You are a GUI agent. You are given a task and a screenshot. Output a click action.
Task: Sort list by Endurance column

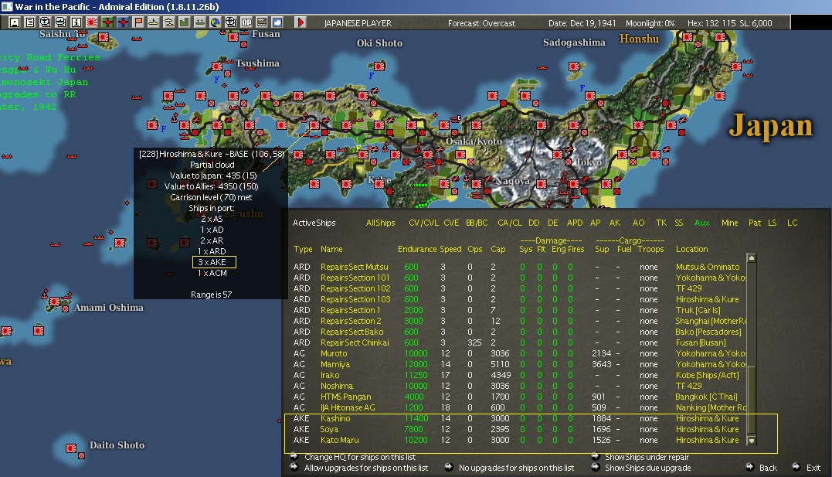[x=417, y=249]
